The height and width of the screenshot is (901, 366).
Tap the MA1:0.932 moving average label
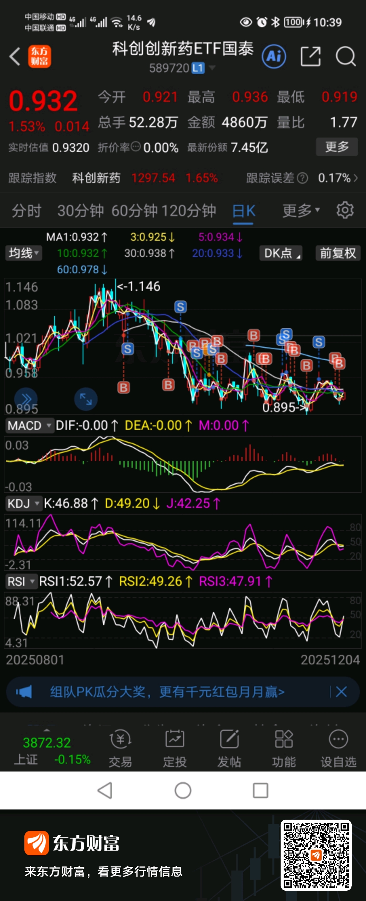pyautogui.click(x=77, y=237)
